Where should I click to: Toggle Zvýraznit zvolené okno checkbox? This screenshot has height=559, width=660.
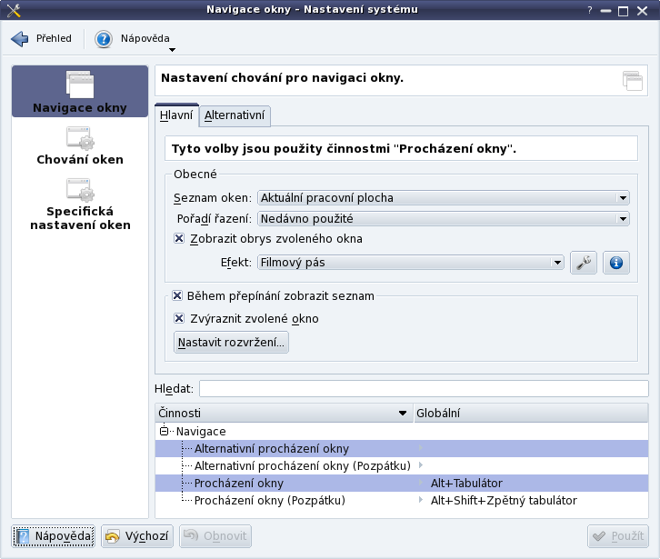point(179,318)
